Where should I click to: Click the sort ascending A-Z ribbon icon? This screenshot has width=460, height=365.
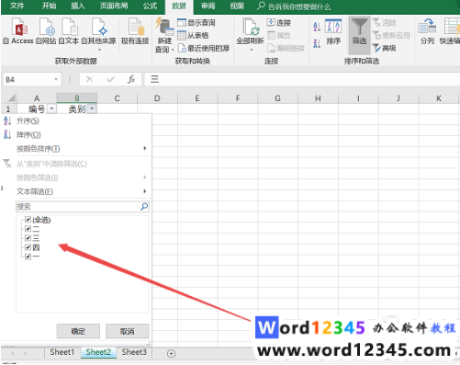(x=317, y=27)
